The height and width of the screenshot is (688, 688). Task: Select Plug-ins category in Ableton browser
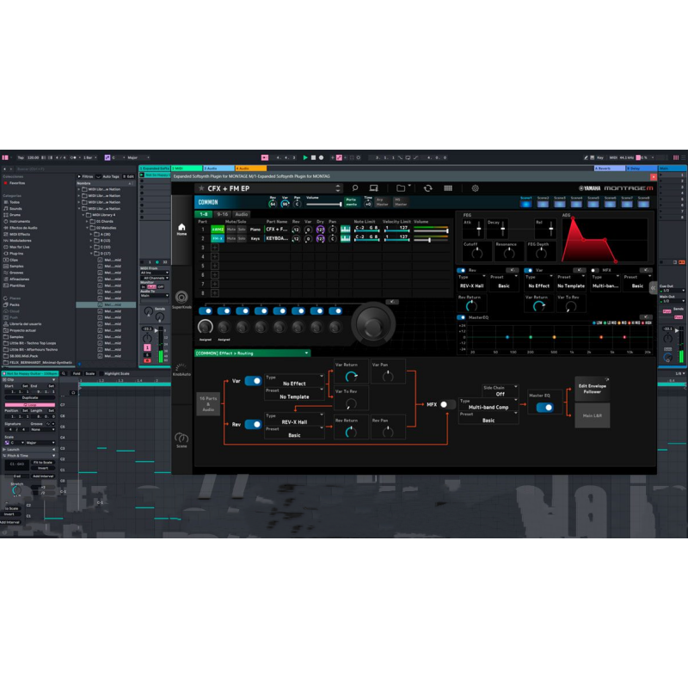tap(16, 253)
